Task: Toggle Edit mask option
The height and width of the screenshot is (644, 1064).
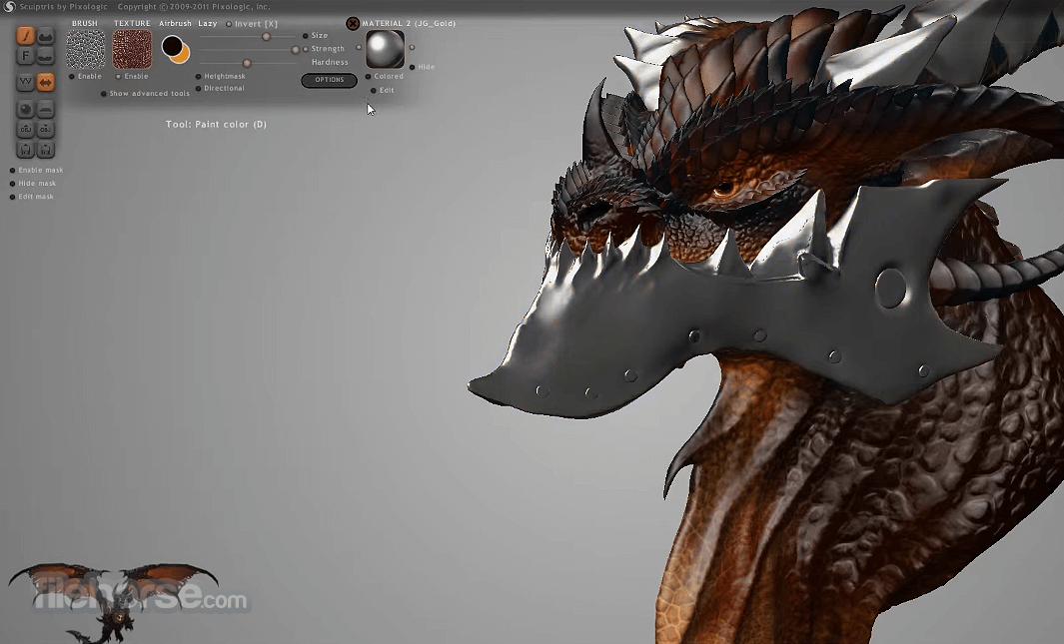Action: click(12, 197)
